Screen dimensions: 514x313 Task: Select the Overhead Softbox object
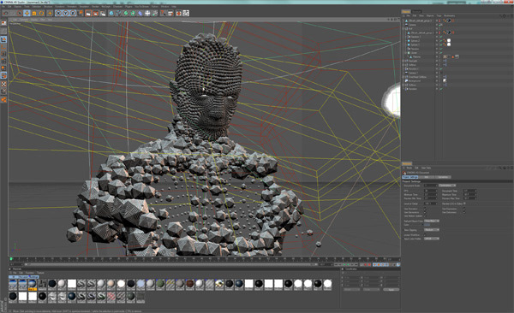click(417, 77)
